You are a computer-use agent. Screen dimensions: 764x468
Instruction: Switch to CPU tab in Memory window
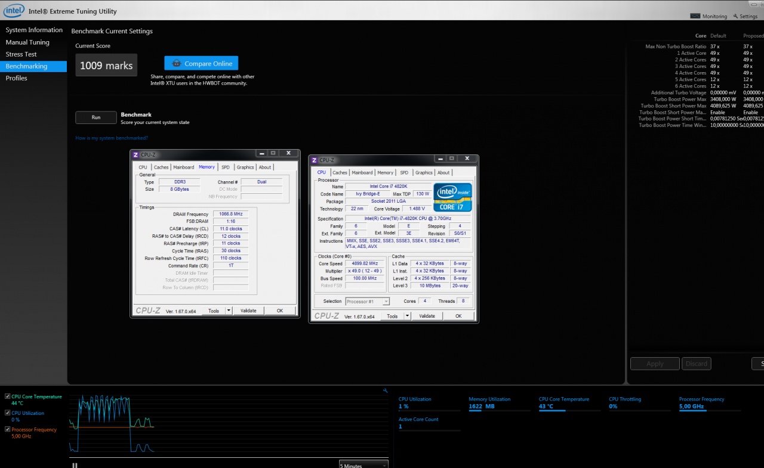pyautogui.click(x=143, y=167)
